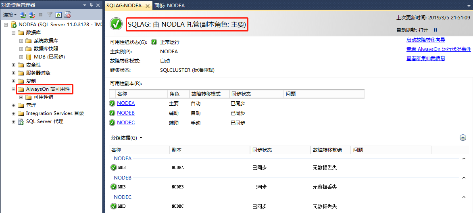Click the NODEA server database icon in tree
This screenshot has height=213, width=473.
[14, 25]
